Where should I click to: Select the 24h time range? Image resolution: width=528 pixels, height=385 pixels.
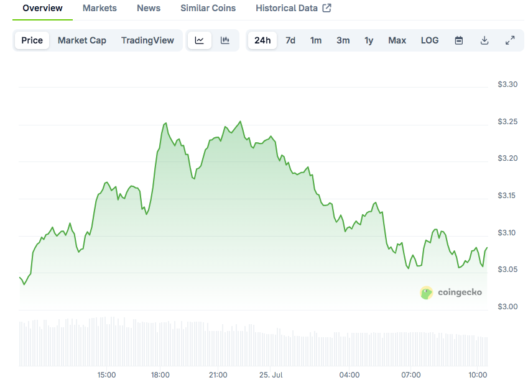click(262, 40)
